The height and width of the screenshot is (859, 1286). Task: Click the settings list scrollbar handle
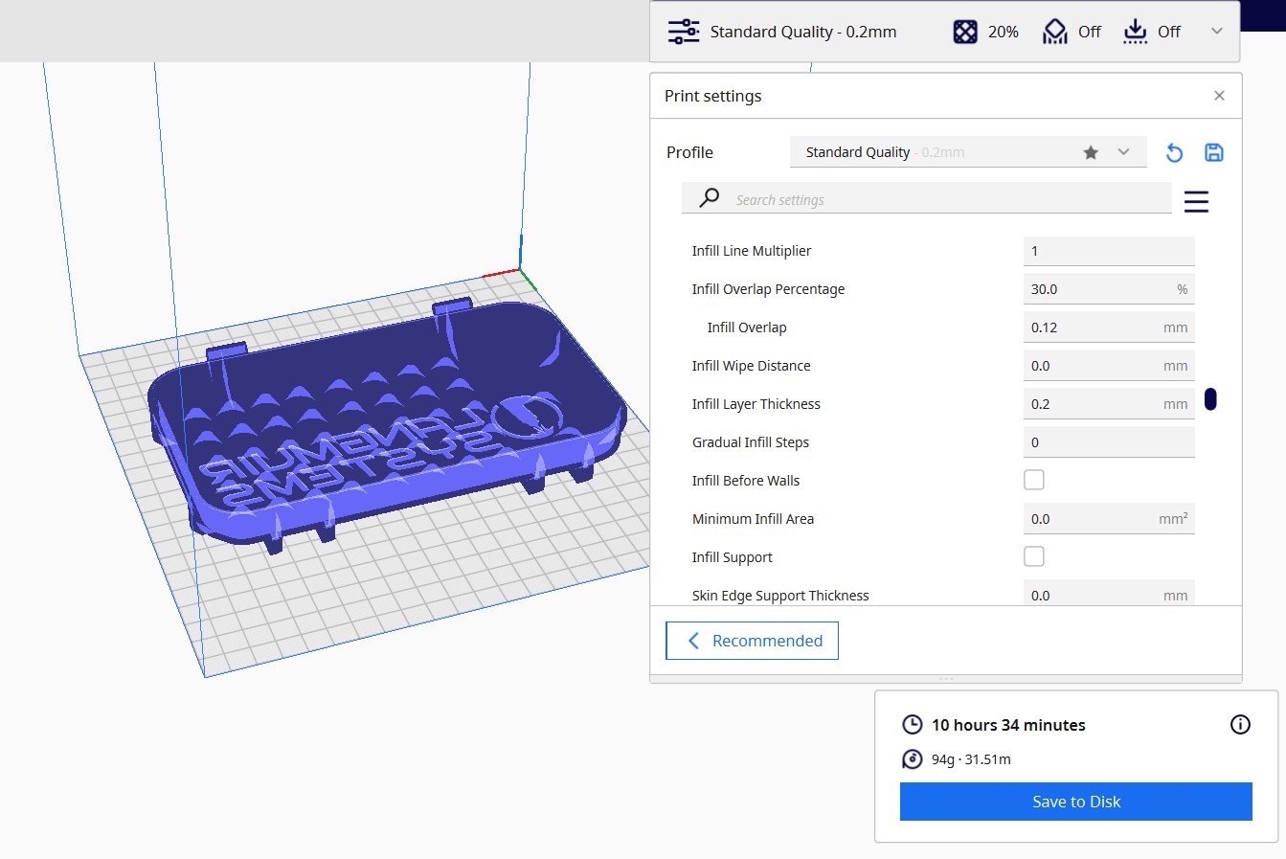click(x=1210, y=399)
